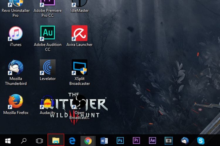Click the "Levelator" label text
Viewport: 220px width, 146px height.
[x=48, y=79]
